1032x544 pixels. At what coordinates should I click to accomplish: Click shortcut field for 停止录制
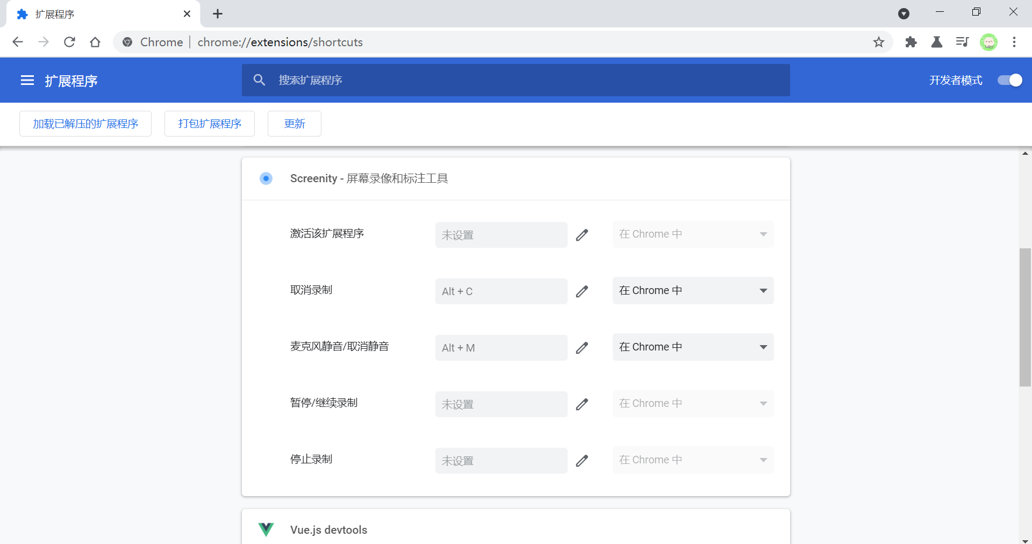(501, 461)
